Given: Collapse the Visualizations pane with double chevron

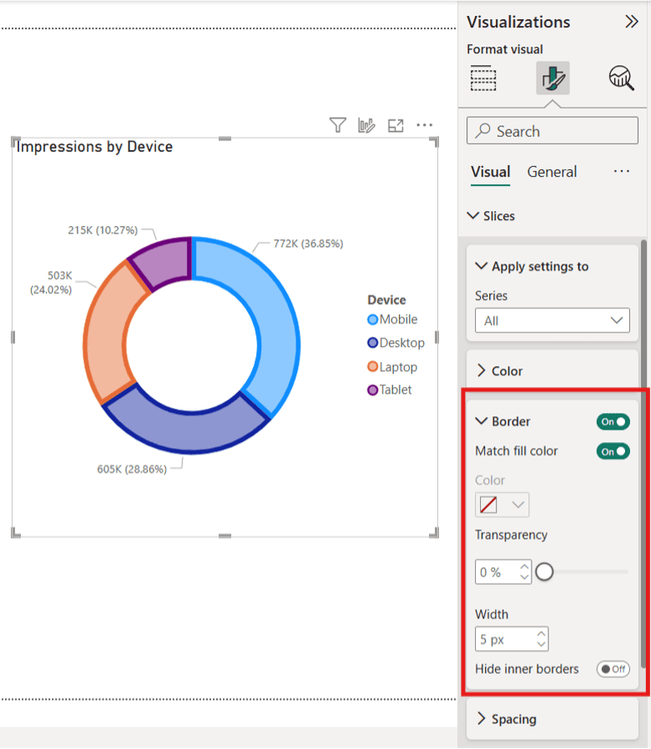Looking at the screenshot, I should tap(631, 23).
